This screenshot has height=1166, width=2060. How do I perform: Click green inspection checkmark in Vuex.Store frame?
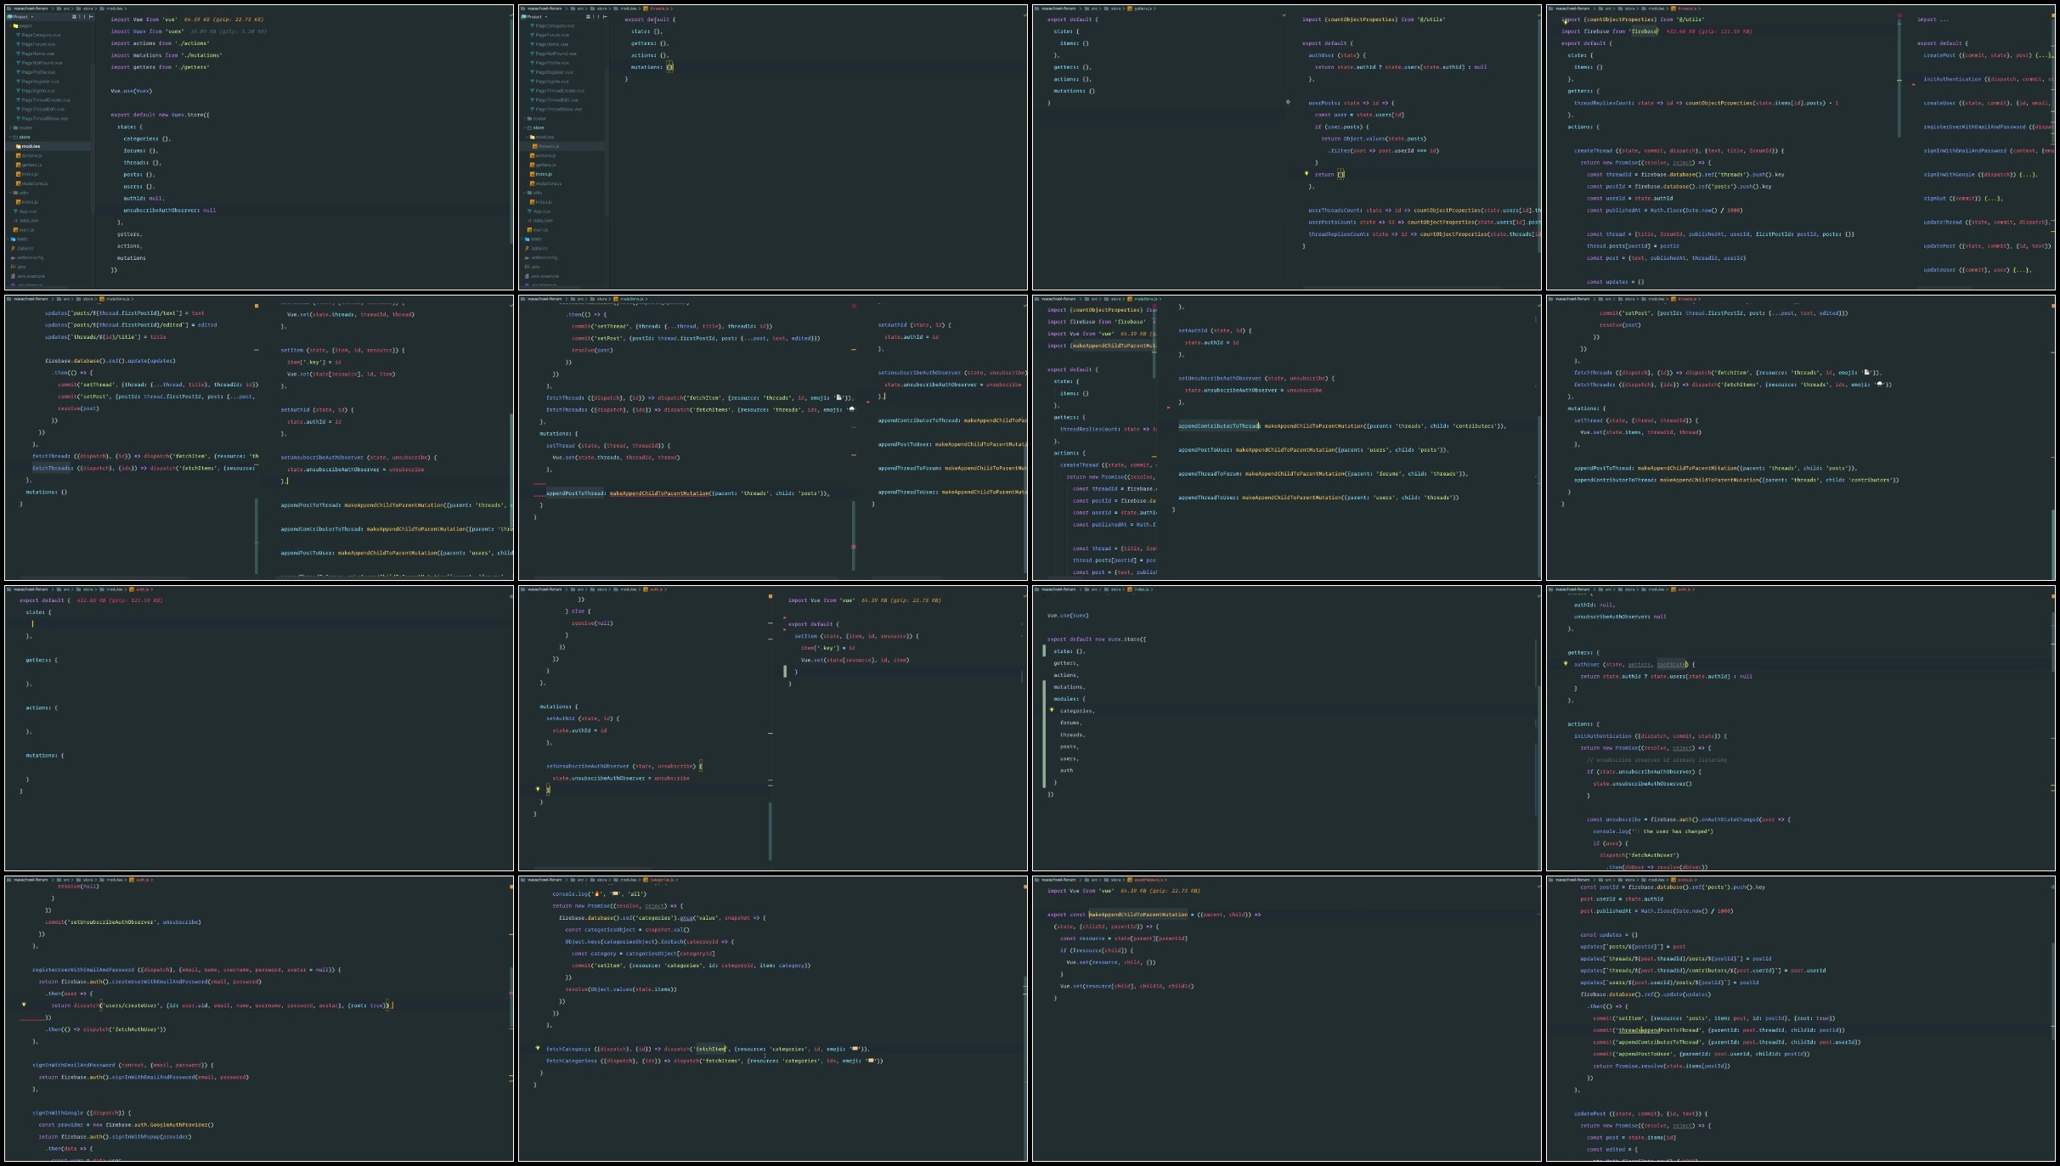(x=511, y=15)
